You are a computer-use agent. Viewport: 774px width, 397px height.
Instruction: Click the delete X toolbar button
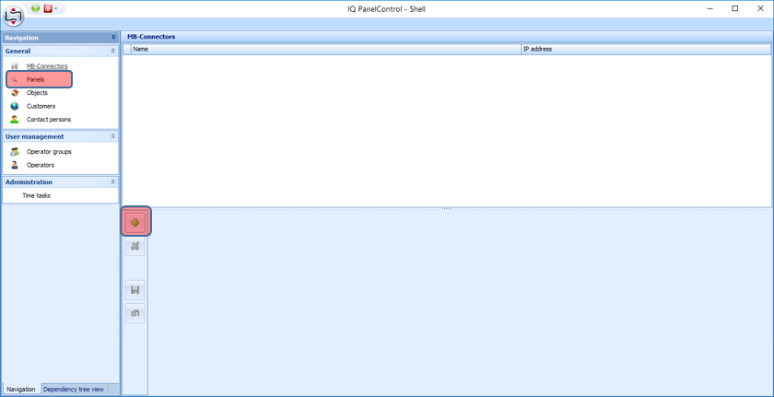point(135,246)
